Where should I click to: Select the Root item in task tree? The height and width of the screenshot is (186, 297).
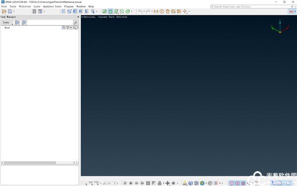(x=7, y=28)
